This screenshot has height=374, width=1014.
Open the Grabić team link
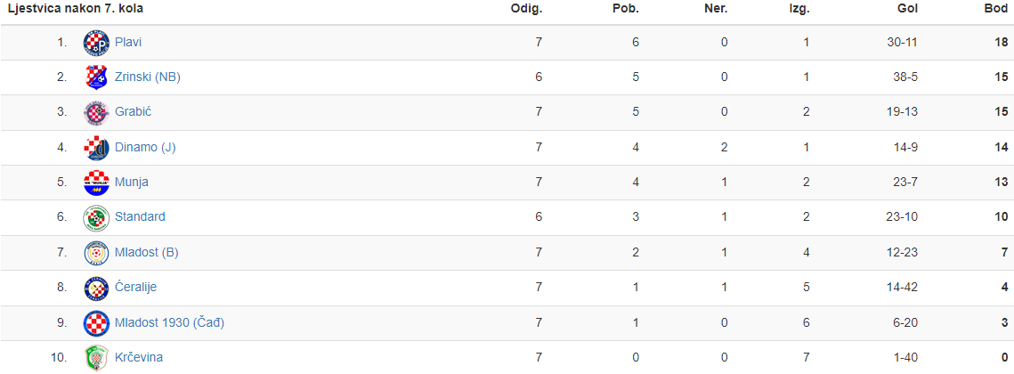tap(134, 112)
